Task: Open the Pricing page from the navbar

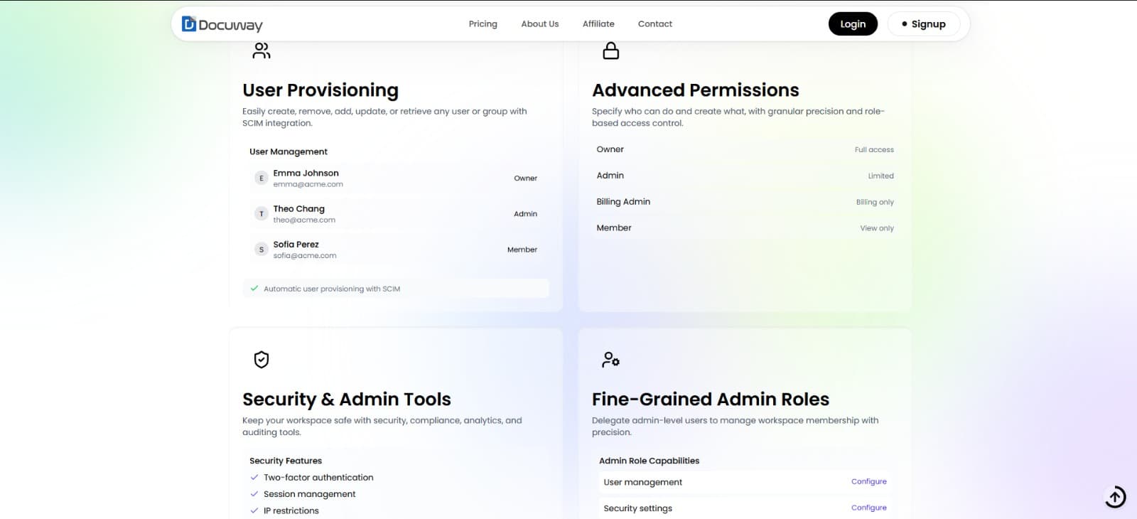Action: (483, 24)
